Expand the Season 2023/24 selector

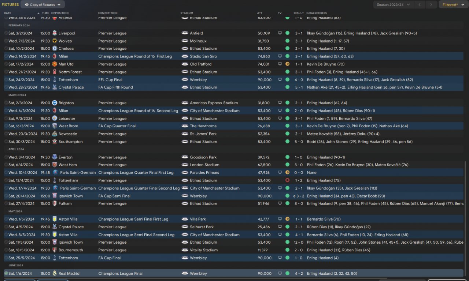(393, 5)
